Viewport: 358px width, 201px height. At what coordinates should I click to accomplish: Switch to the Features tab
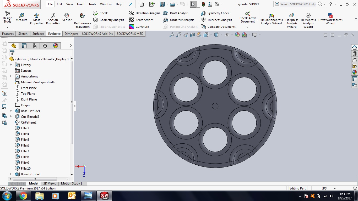[x=8, y=34]
